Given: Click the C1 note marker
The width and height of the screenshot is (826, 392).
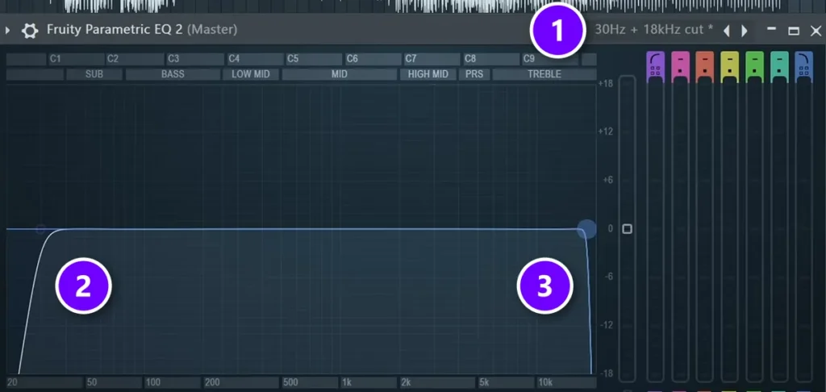Looking at the screenshot, I should [x=55, y=59].
